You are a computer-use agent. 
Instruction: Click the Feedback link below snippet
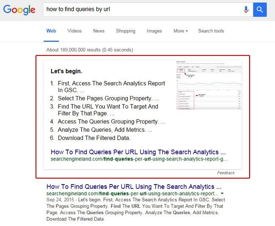[x=225, y=173]
